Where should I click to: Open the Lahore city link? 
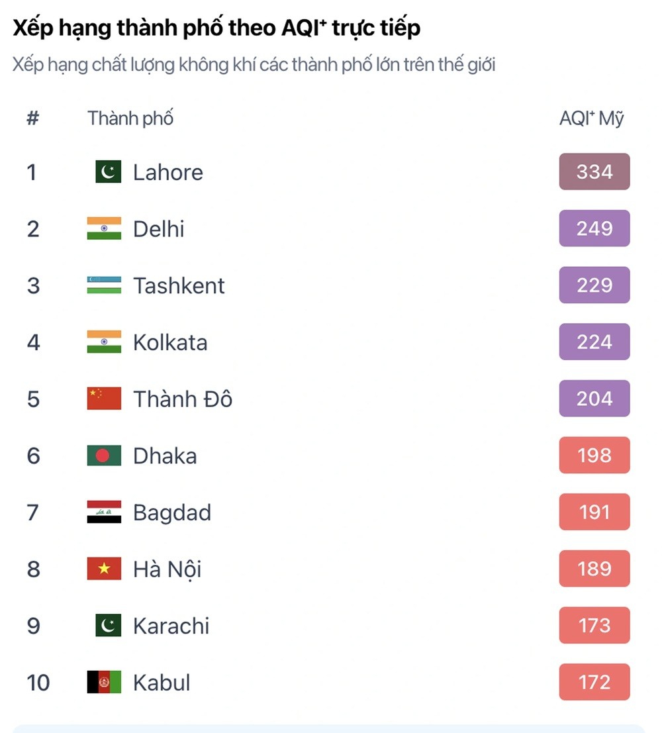pyautogui.click(x=168, y=172)
